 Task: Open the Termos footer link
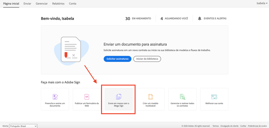pos(216,126)
